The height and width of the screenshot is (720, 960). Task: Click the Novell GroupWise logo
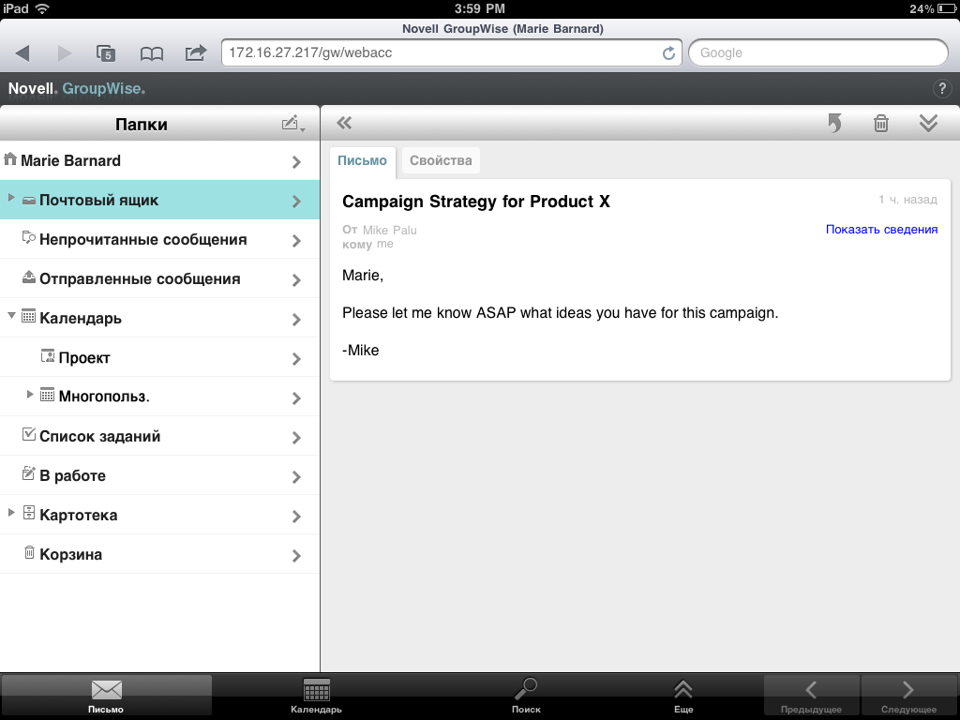77,89
